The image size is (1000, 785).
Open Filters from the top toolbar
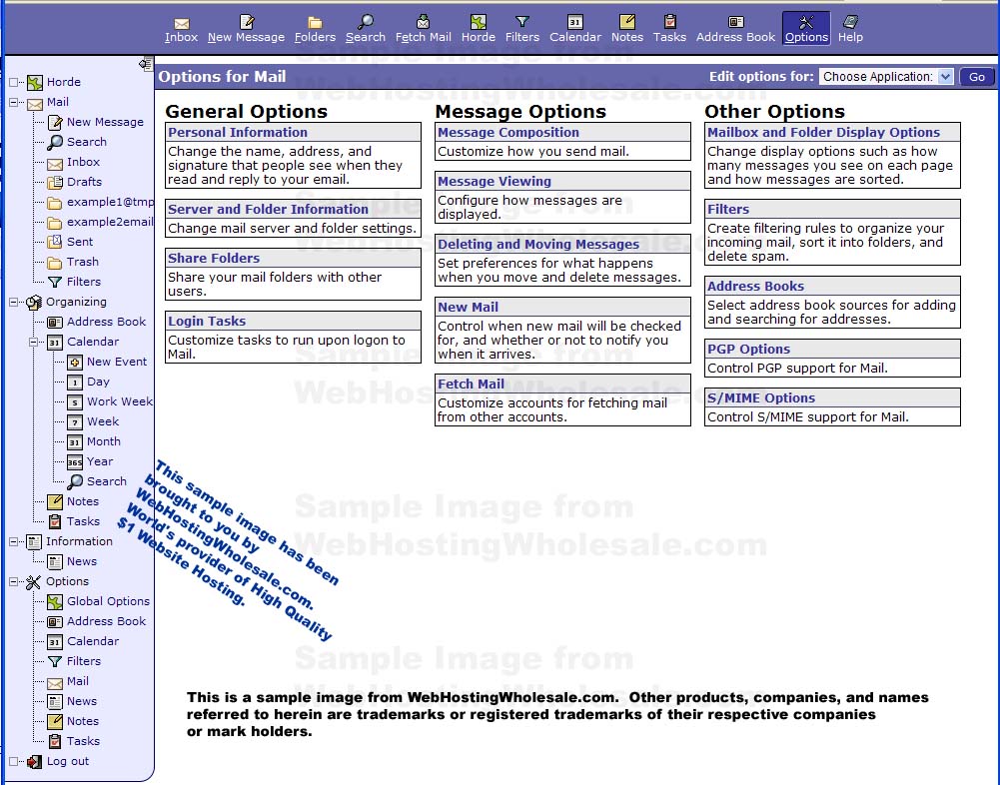(x=522, y=29)
